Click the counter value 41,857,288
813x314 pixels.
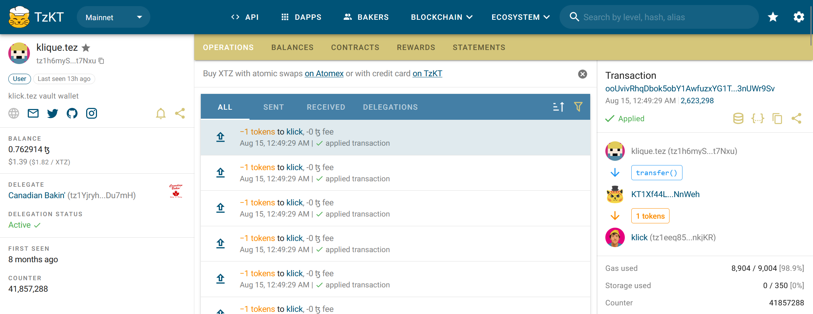(28, 289)
